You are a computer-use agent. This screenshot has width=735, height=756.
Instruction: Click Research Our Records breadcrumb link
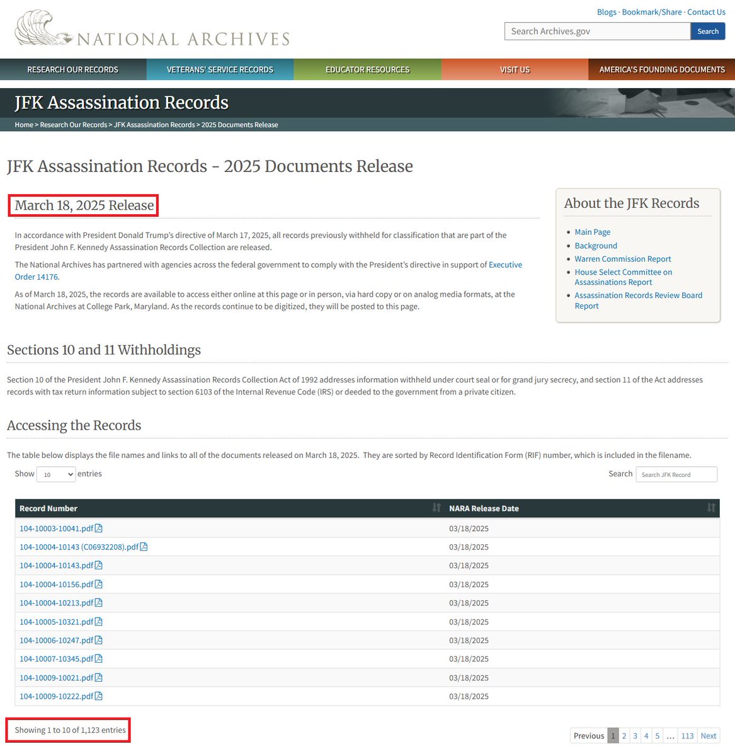[73, 125]
